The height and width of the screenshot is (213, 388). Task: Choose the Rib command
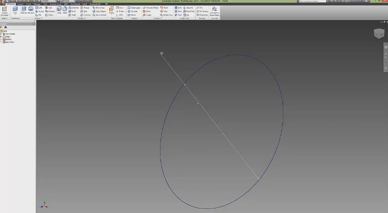[x=38, y=15]
